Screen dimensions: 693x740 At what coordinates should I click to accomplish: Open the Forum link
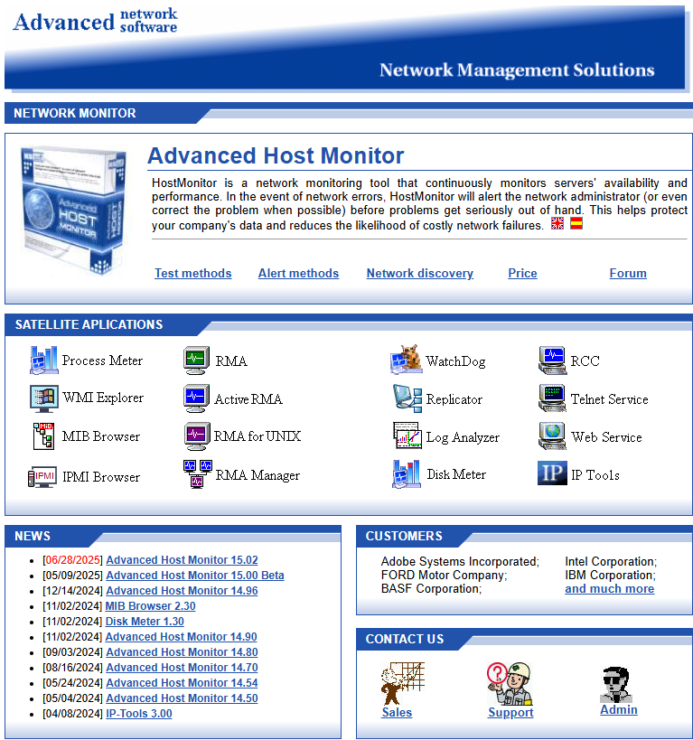click(628, 273)
